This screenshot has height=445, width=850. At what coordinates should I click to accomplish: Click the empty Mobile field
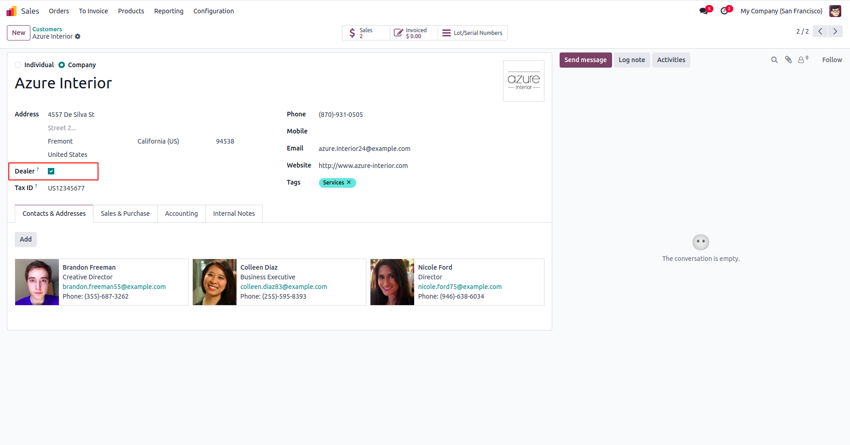coord(431,132)
